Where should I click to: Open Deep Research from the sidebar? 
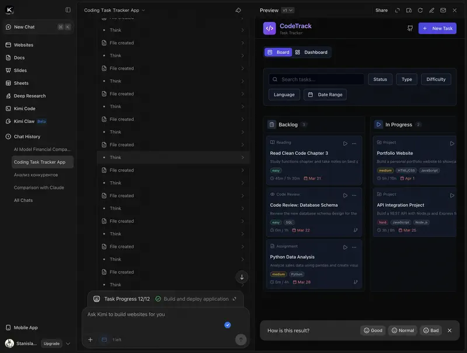(30, 96)
